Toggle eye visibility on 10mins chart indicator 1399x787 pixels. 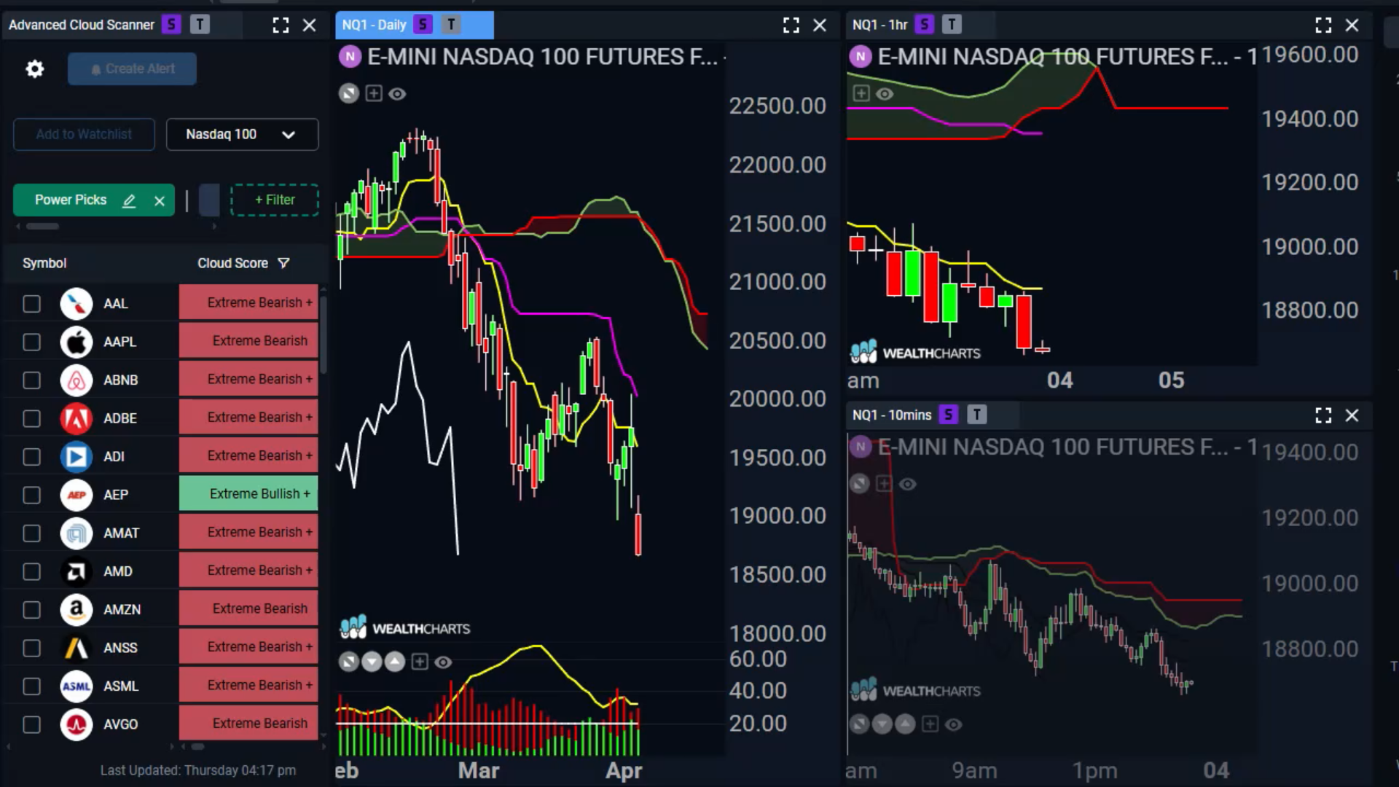(908, 484)
